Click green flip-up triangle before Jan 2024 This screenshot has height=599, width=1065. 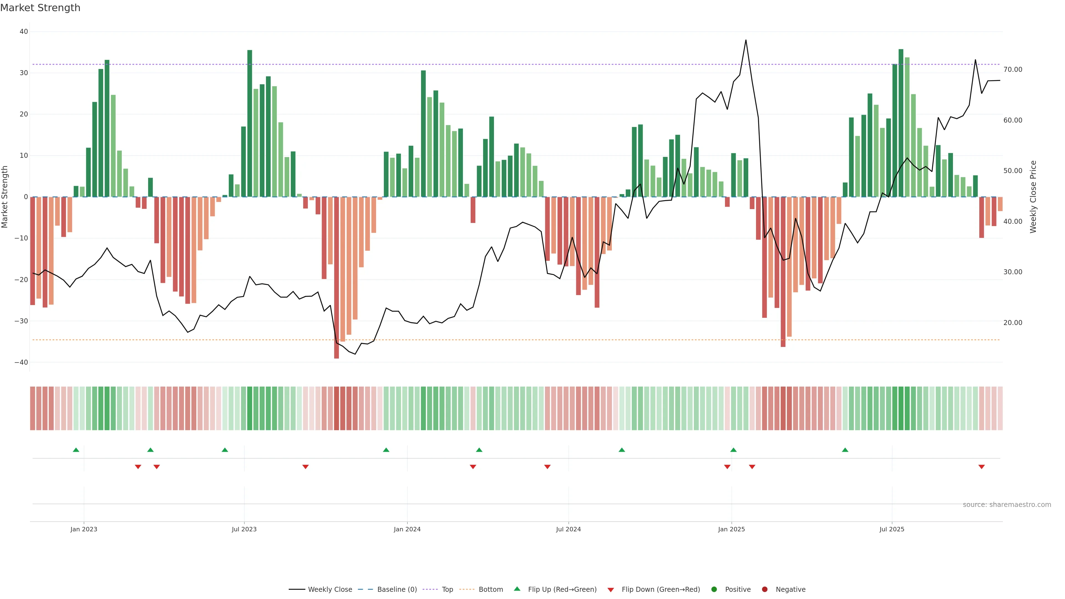pyautogui.click(x=386, y=450)
